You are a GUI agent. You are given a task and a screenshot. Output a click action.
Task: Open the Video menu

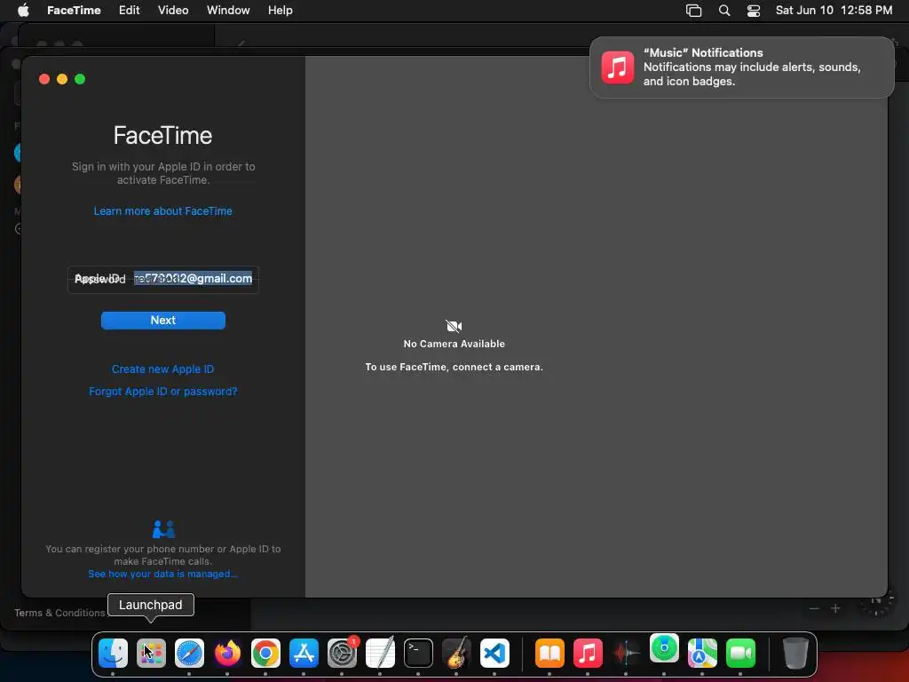(x=173, y=11)
